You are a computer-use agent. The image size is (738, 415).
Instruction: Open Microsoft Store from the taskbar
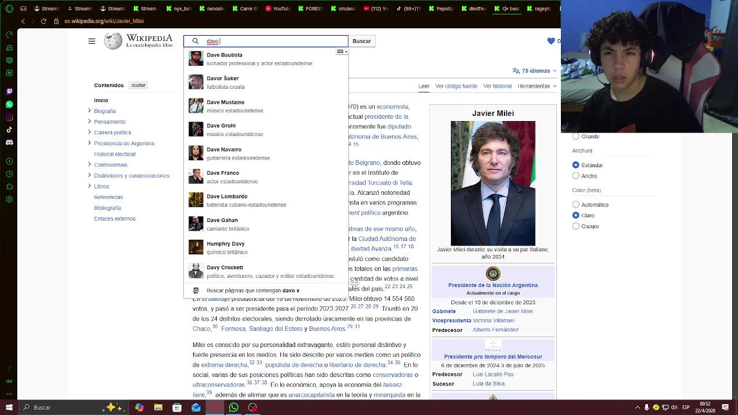point(177,408)
